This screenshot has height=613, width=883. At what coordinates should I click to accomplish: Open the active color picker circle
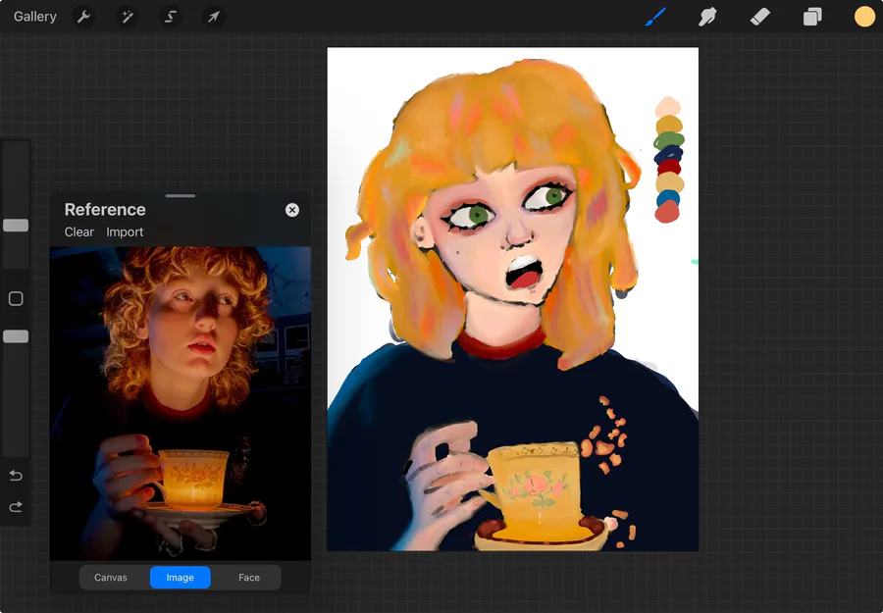pyautogui.click(x=864, y=17)
